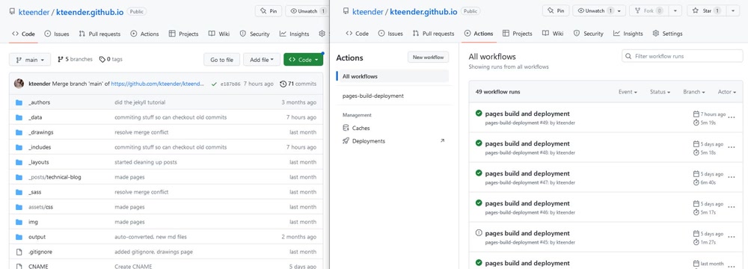Expand the green Code dropdown button
Image resolution: width=748 pixels, height=269 pixels.
coord(303,60)
